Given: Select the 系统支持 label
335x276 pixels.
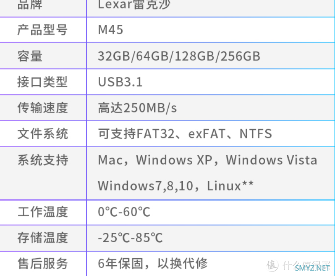Looking at the screenshot, I should (x=43, y=160).
